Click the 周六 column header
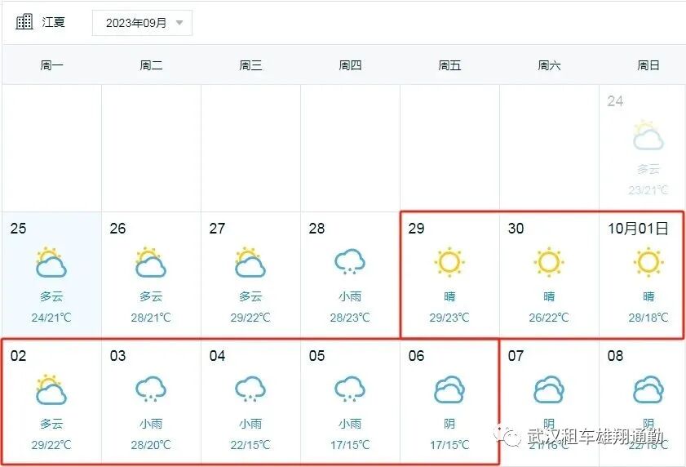The image size is (686, 467). 549,65
